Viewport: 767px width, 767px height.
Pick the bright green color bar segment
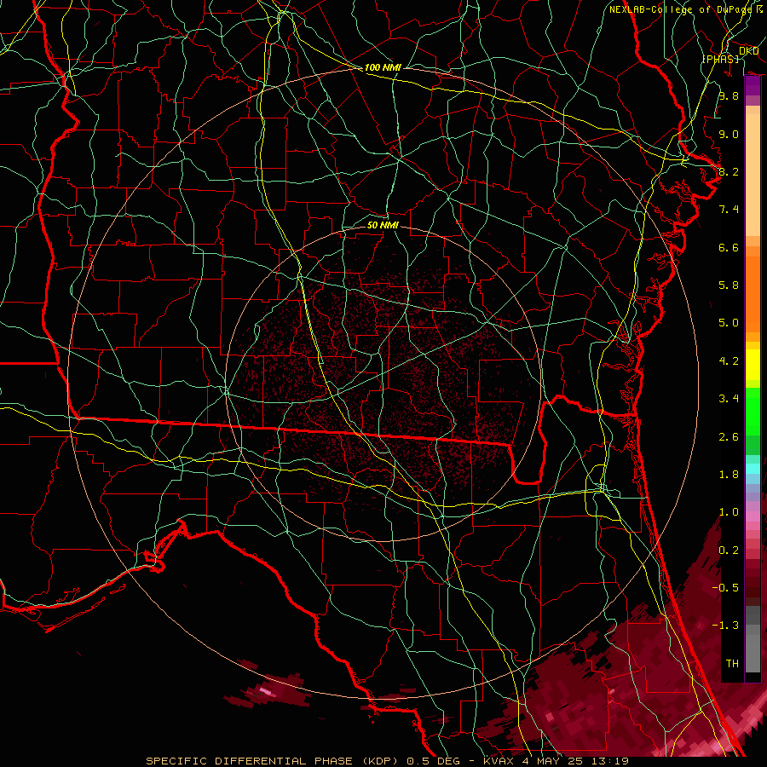coord(753,412)
